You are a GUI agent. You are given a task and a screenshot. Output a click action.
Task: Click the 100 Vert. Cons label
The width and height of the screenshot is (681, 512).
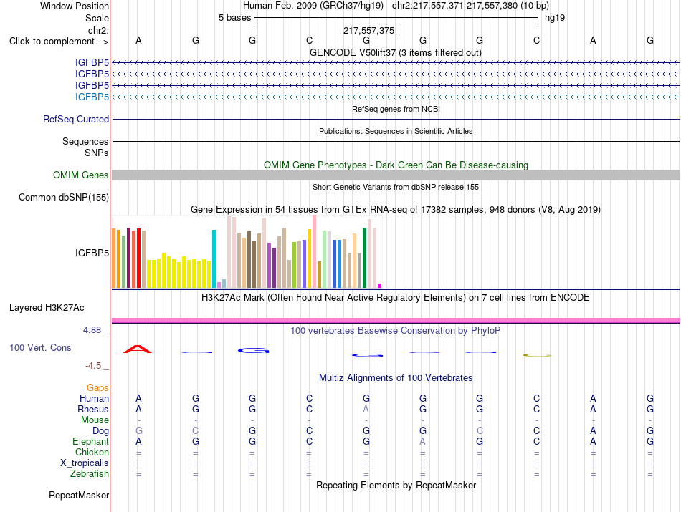(x=40, y=347)
